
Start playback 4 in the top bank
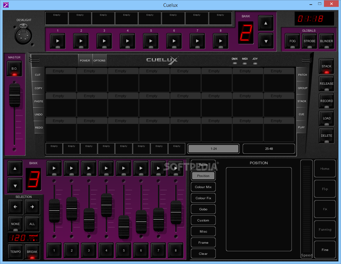click(x=128, y=41)
